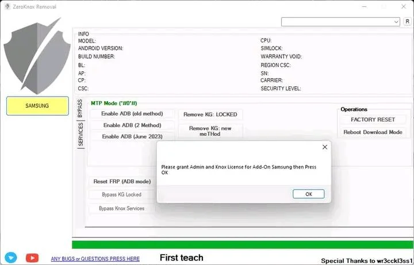Open ANY BUGS or QUESTIONS PRESS HERE link

point(95,259)
